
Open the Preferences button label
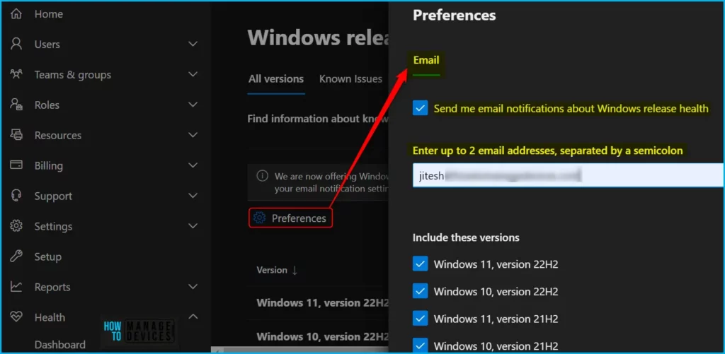point(299,218)
